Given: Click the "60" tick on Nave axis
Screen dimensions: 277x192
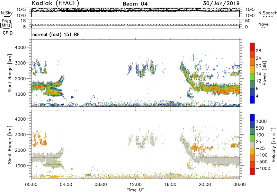Looking at the screenshot, I should tap(248, 21).
